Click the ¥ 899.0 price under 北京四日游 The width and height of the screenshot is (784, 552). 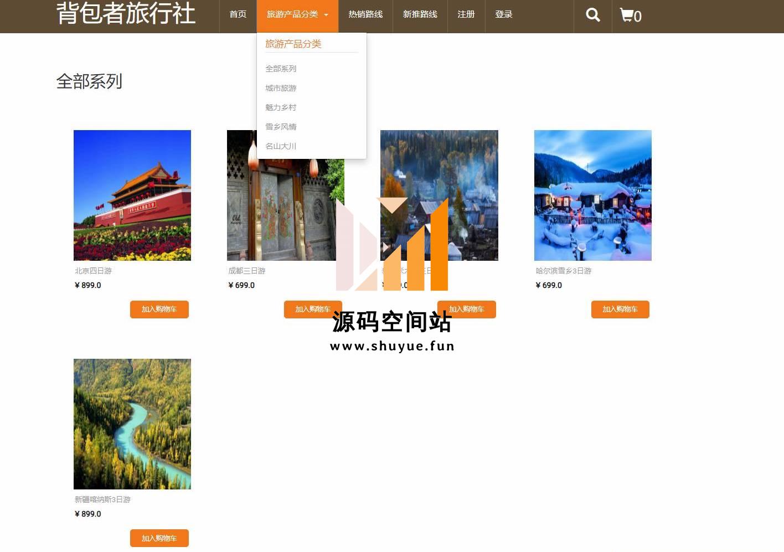click(x=88, y=285)
